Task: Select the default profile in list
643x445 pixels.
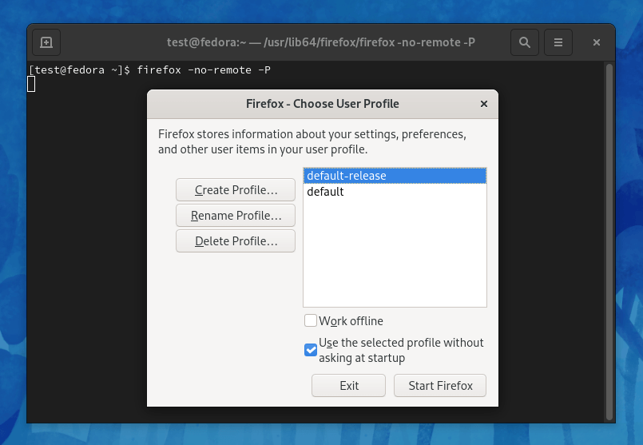Action: click(395, 192)
